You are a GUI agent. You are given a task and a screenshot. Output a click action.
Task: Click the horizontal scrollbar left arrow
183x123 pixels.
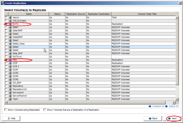point(6,103)
